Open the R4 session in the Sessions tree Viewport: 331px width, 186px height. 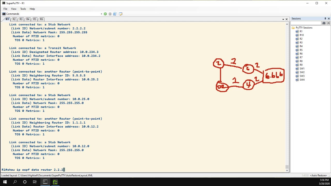tap(301, 47)
